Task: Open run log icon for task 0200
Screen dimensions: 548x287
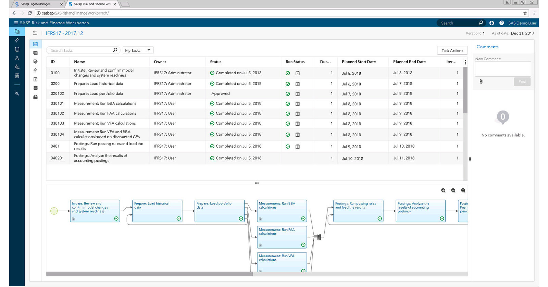Action: coord(298,84)
